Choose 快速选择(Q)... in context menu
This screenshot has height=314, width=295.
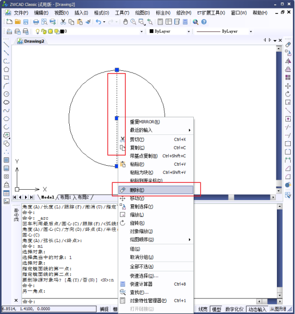click(156, 276)
